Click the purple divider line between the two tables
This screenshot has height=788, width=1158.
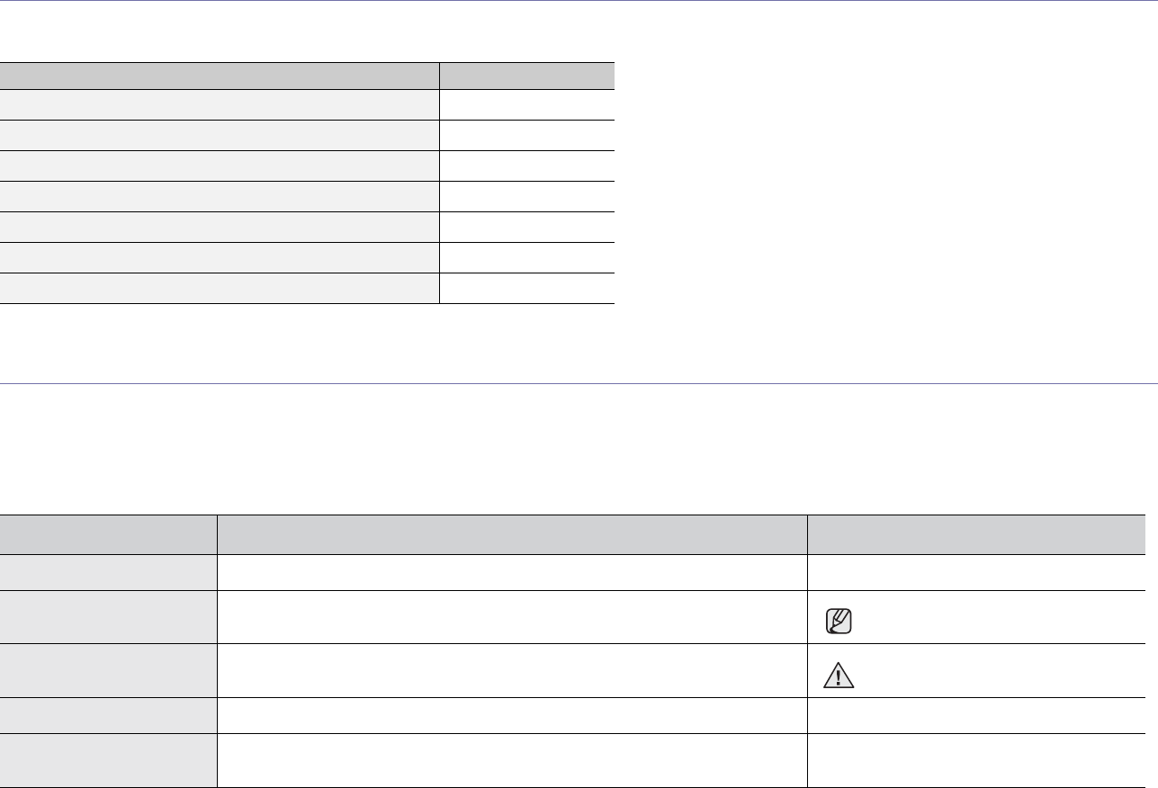coord(579,384)
